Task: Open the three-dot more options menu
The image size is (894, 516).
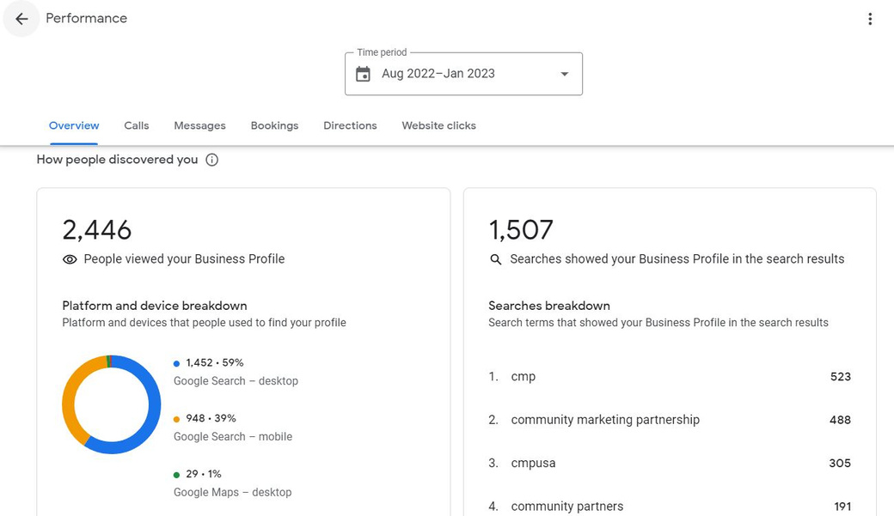Action: [x=870, y=19]
